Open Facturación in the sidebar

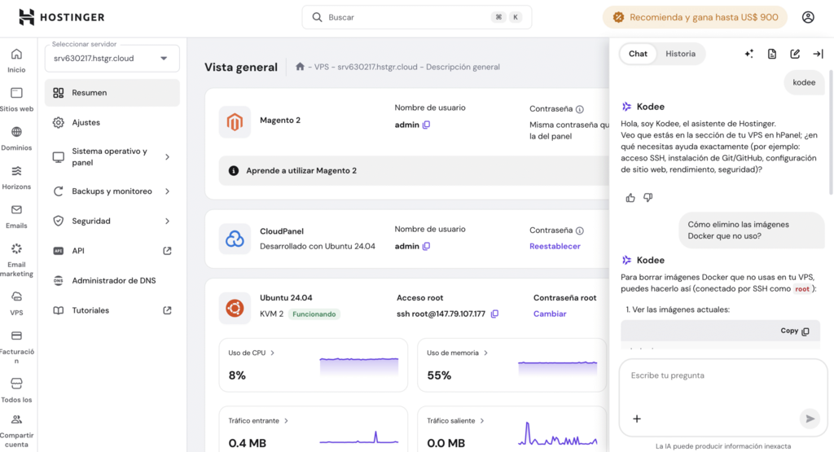pyautogui.click(x=16, y=347)
